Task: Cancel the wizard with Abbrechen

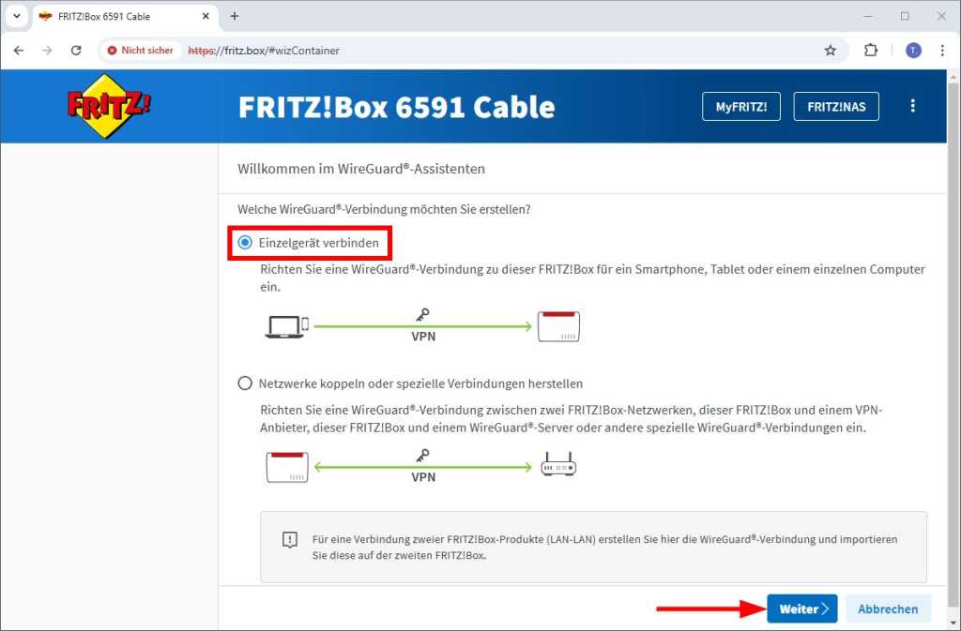Action: pos(887,608)
